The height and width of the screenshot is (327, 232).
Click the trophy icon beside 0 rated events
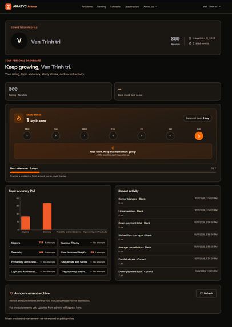point(190,43)
